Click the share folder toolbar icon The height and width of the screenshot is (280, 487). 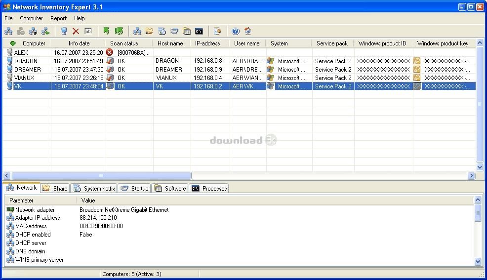pos(149,31)
